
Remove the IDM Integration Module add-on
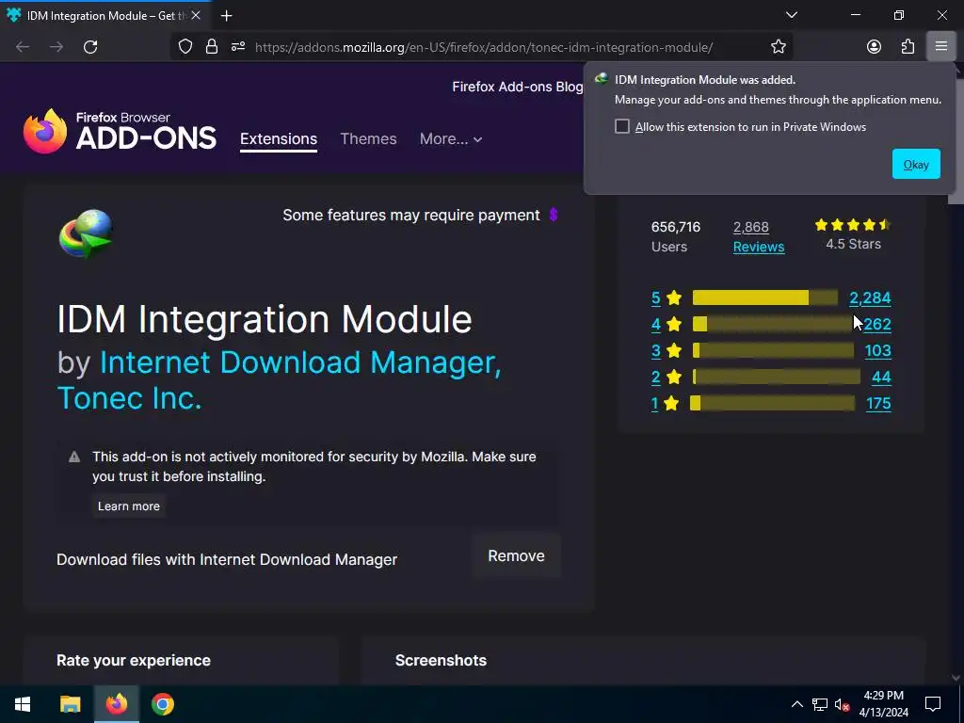(x=517, y=555)
